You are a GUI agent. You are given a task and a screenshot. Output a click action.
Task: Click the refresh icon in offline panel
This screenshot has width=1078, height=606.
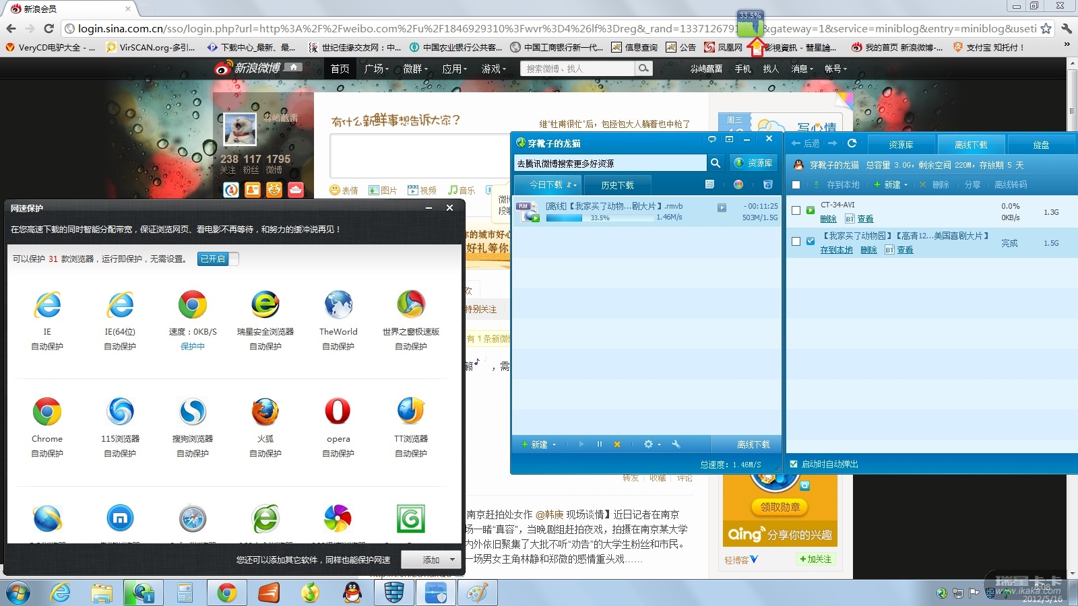[x=852, y=143]
